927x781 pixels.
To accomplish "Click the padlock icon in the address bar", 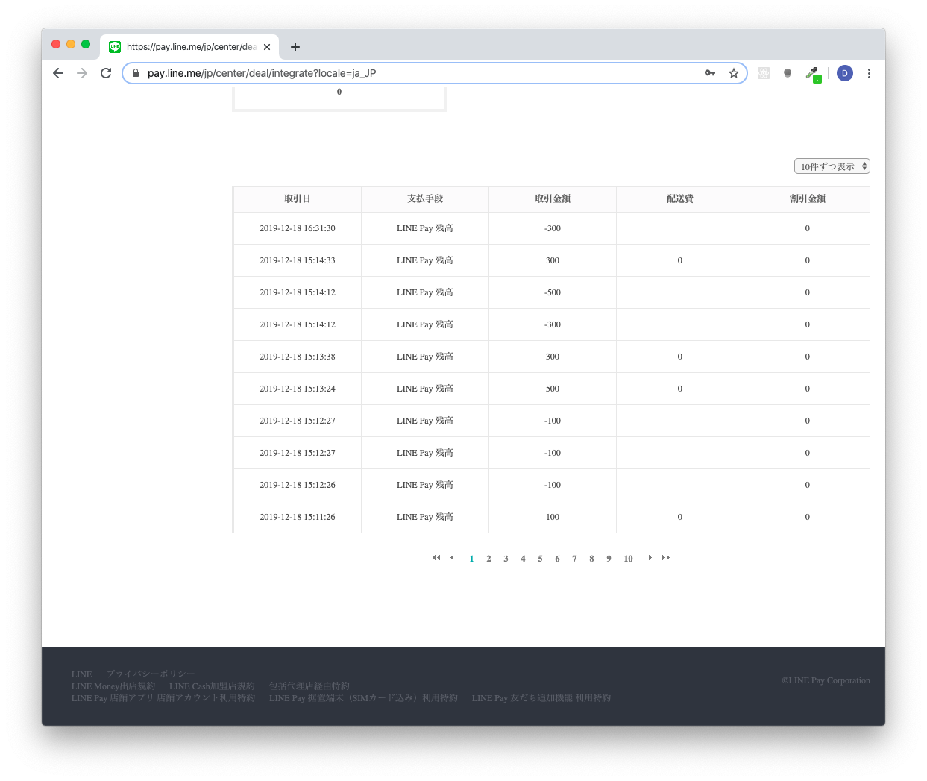I will (135, 73).
